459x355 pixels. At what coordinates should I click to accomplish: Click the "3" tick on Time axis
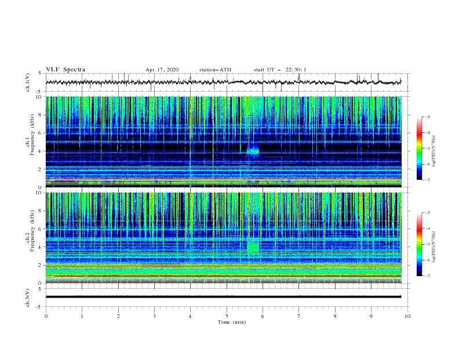[154, 316]
